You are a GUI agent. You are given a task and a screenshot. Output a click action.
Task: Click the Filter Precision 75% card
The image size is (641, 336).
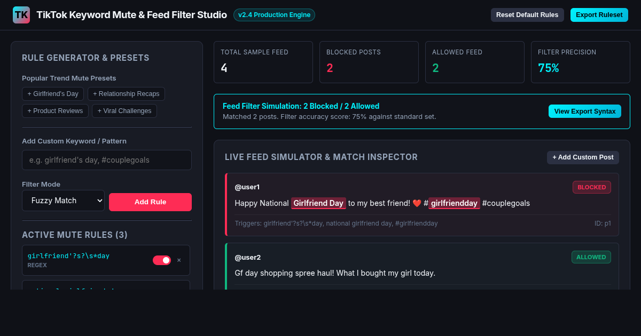[581, 62]
